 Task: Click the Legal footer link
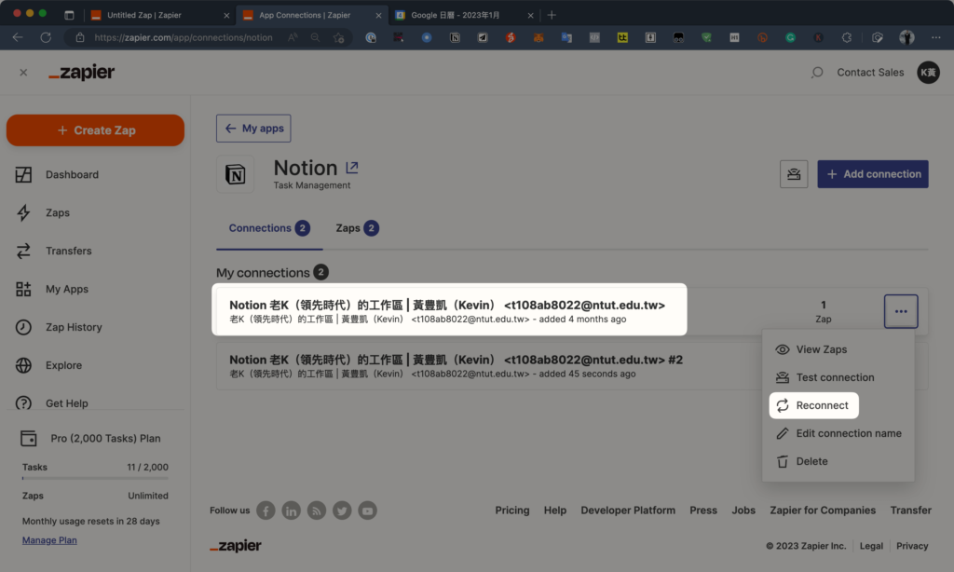click(x=871, y=546)
